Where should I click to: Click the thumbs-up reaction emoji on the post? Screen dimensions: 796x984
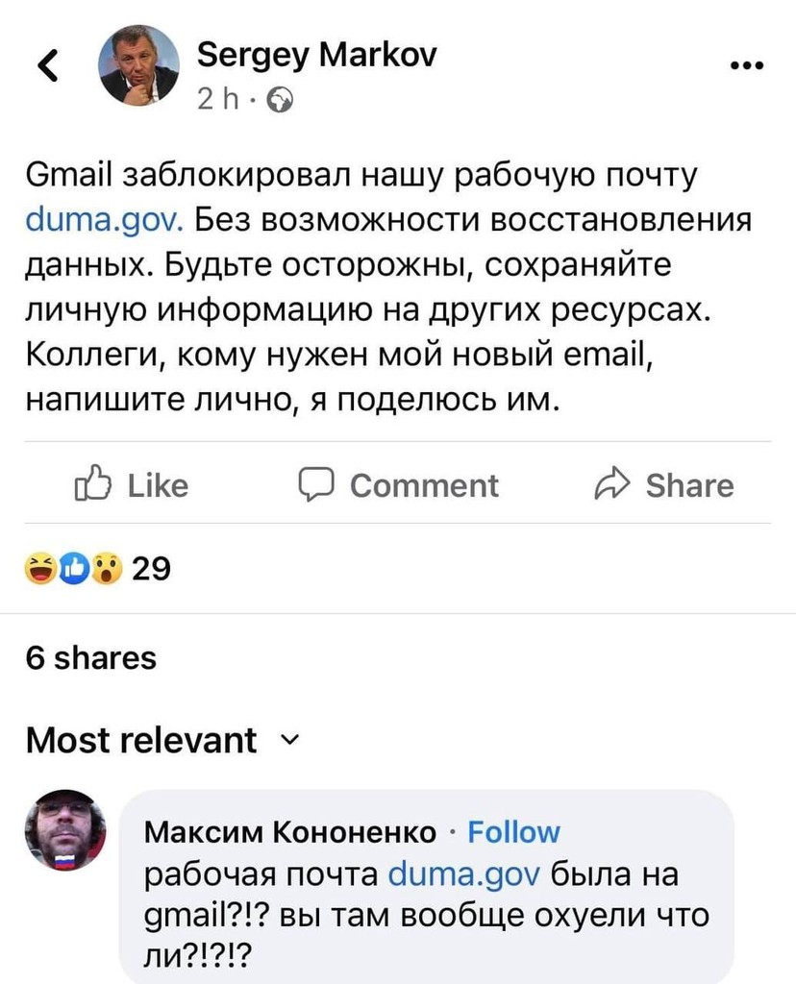coord(72,568)
